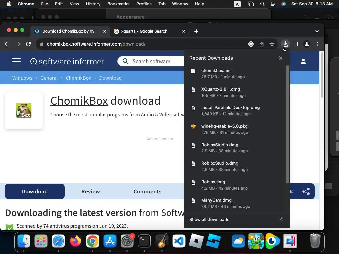The height and width of the screenshot is (254, 339).
Task: Open the Profiles menu
Action: pos(144,4)
